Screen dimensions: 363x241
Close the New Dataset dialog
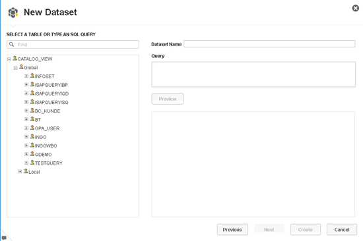[x=355, y=9]
